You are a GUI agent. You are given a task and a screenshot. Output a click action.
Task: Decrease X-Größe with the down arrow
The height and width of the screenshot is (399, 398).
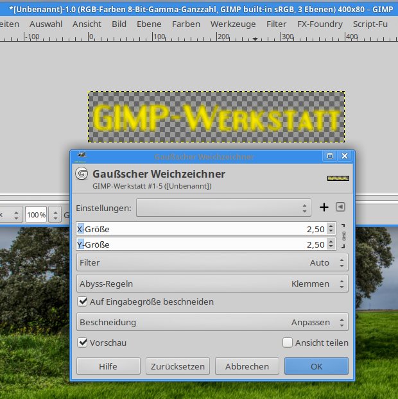[x=331, y=231]
